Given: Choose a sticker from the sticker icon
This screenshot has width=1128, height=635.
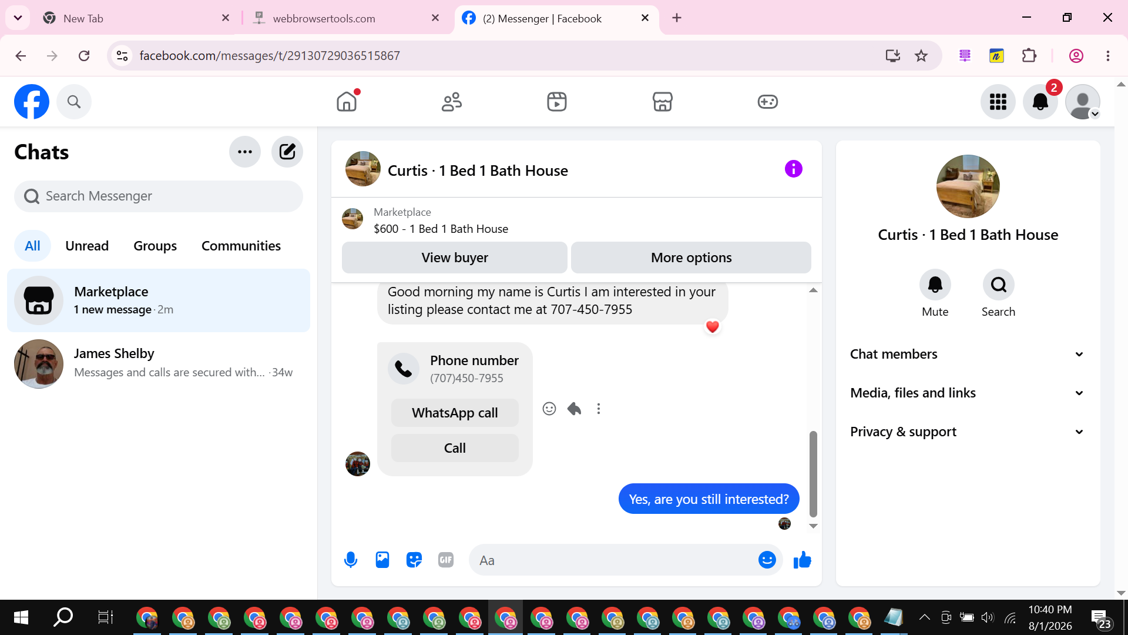Looking at the screenshot, I should [x=414, y=560].
